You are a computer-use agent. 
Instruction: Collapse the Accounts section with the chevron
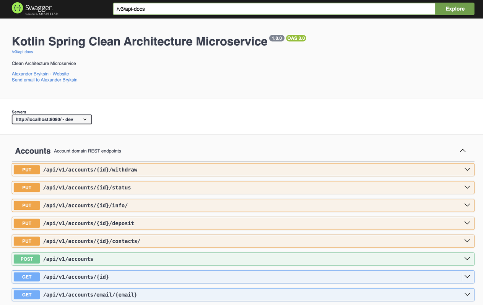[463, 151]
